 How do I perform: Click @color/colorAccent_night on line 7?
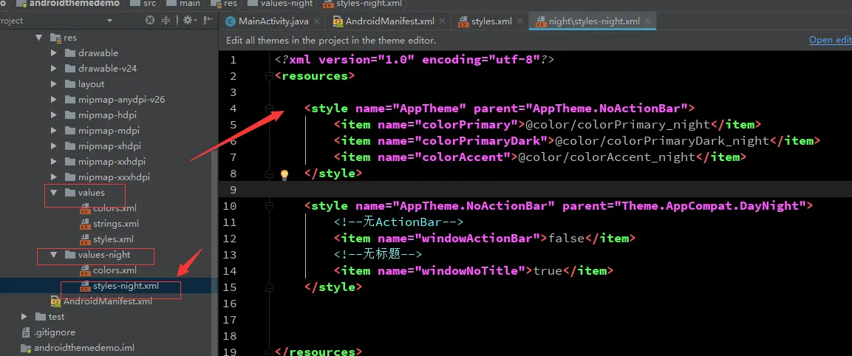(x=607, y=157)
